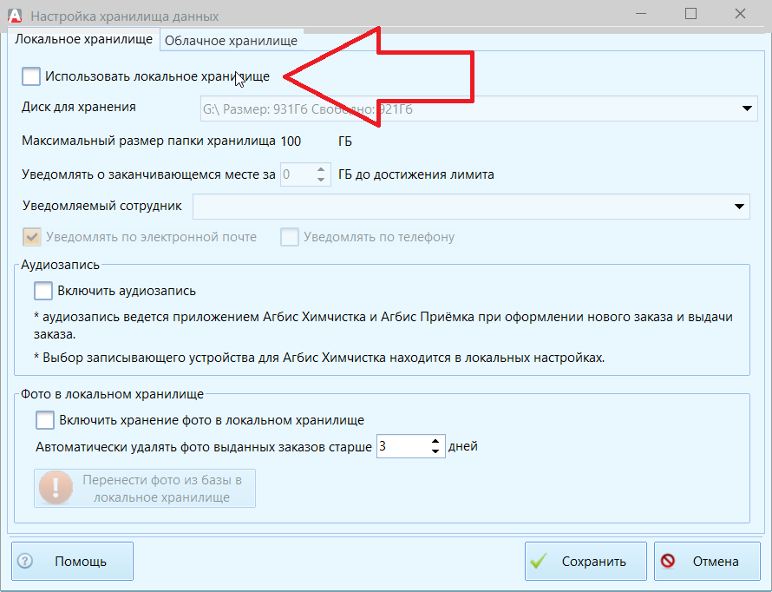Click the notified employee dropdown arrow
Screen dimensions: 772x592
tap(739, 207)
